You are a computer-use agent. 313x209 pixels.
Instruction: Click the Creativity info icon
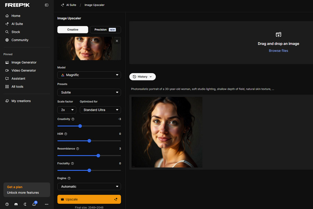73,119
